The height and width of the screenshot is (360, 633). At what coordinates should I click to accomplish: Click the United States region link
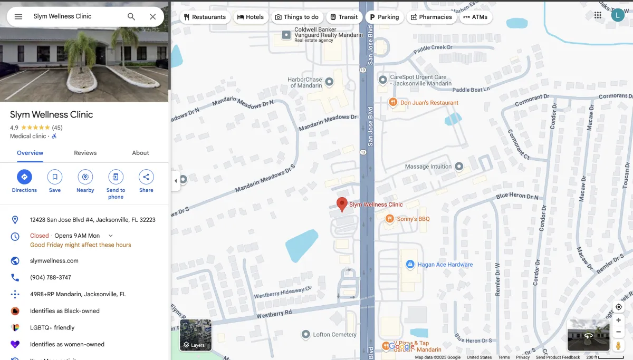(479, 357)
